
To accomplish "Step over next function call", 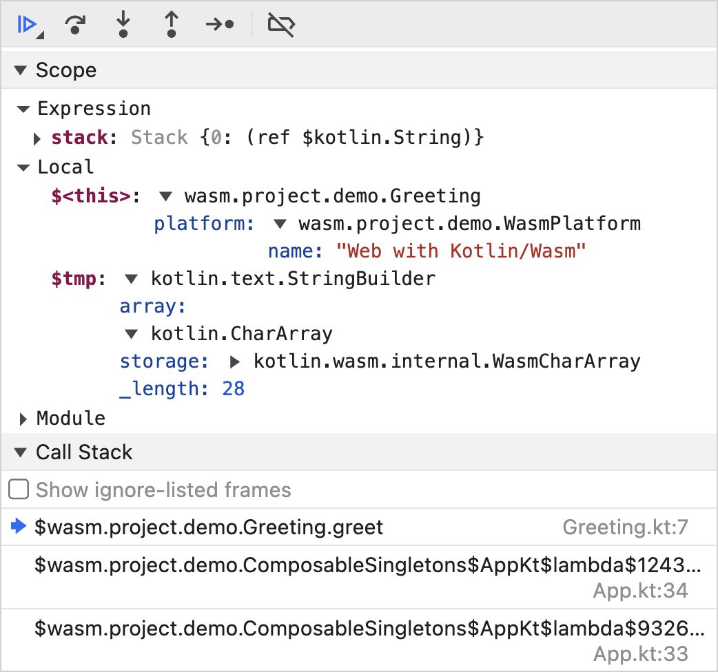I will [74, 25].
